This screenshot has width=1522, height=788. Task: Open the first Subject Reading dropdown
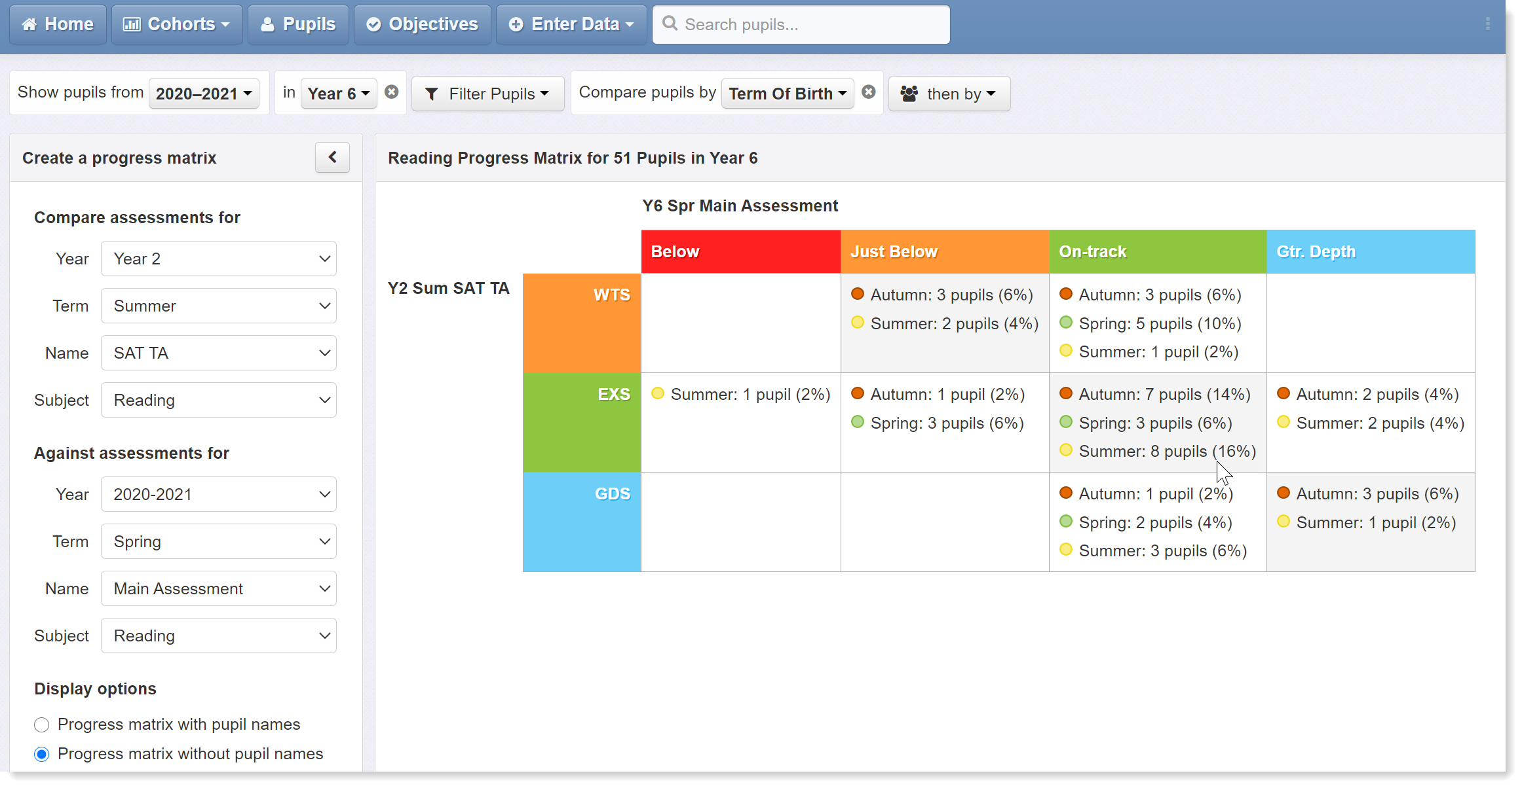(x=219, y=400)
